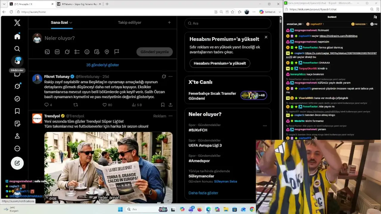
Task: Dismiss the Premium+ upgrade card
Action: (266, 37)
